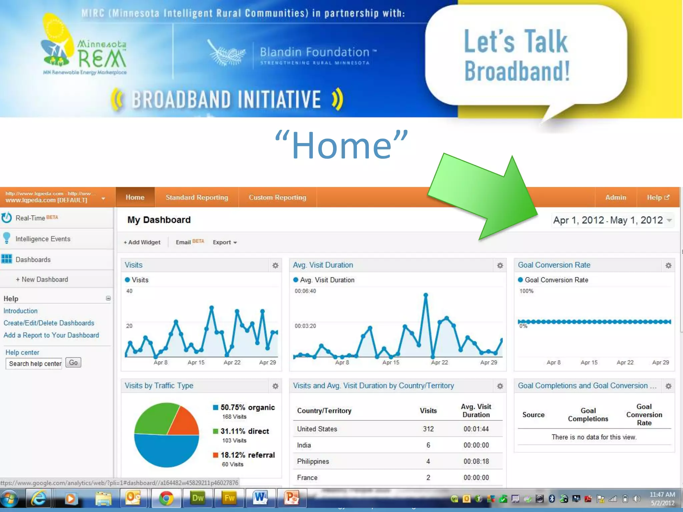Click the Add Widget button
This screenshot has height=512, width=683.
tap(142, 242)
